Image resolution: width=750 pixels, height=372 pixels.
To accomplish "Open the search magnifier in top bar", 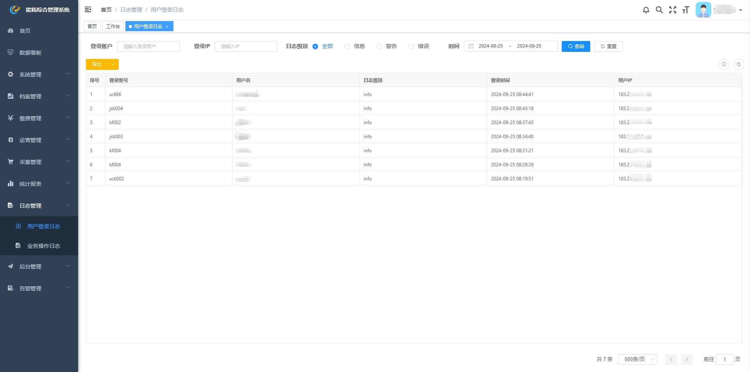I will [659, 10].
